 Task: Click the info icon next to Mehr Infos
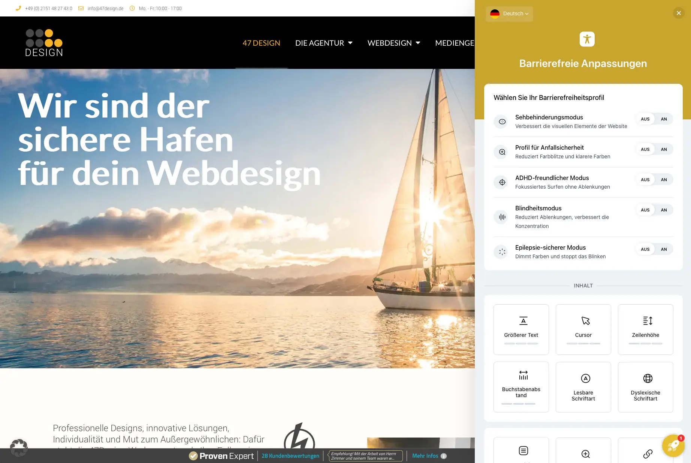click(444, 456)
